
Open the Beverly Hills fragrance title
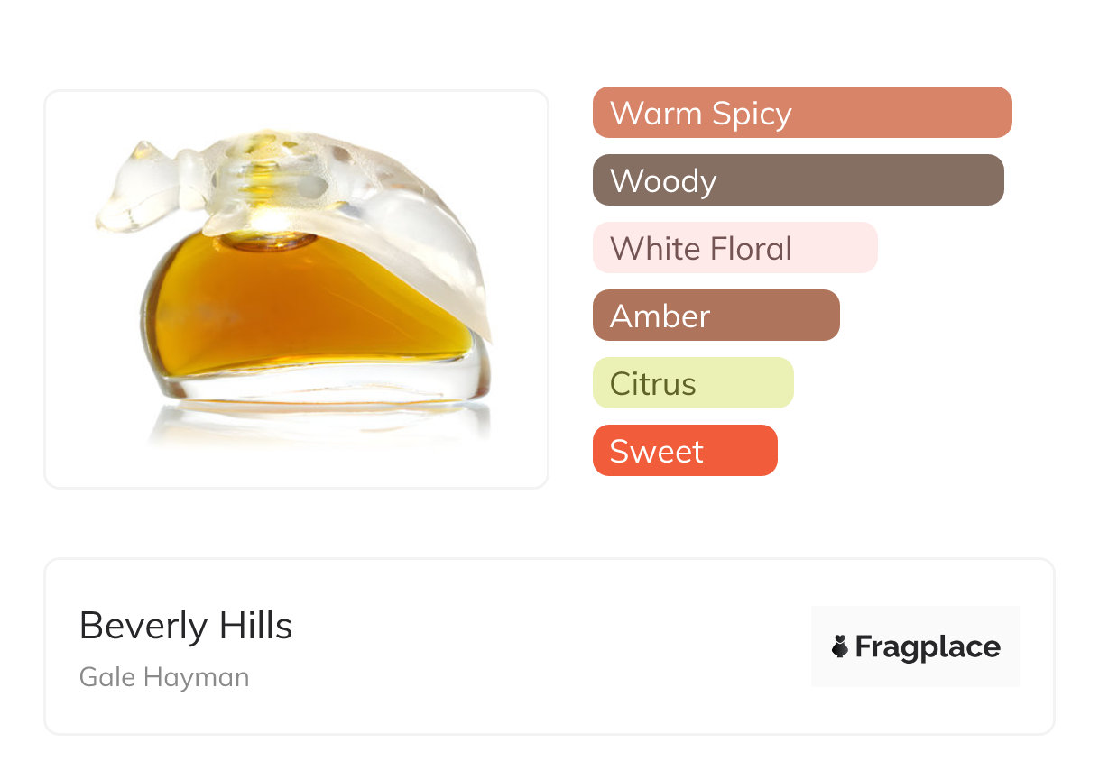point(186,625)
